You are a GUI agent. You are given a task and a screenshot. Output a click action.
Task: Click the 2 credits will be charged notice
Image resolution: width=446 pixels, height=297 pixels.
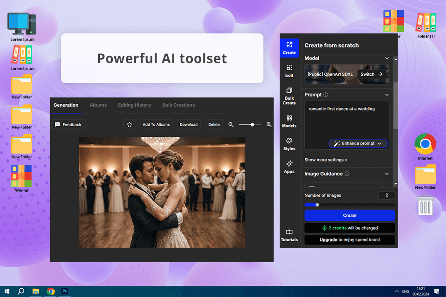(x=349, y=228)
